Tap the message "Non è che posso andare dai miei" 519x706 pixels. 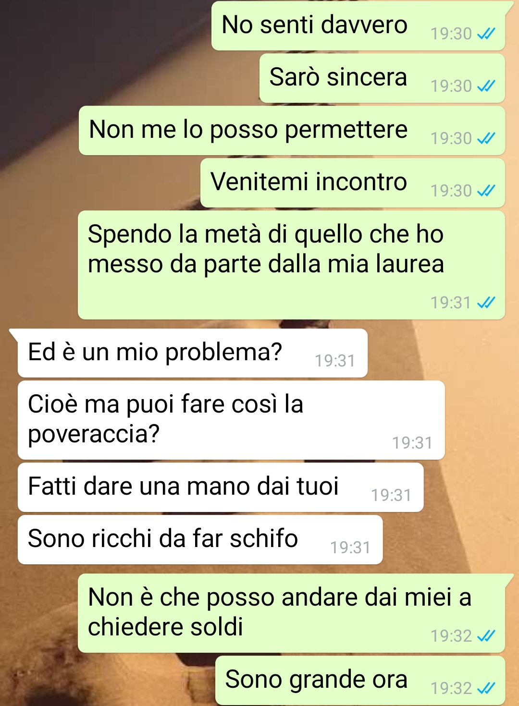pos(292,613)
